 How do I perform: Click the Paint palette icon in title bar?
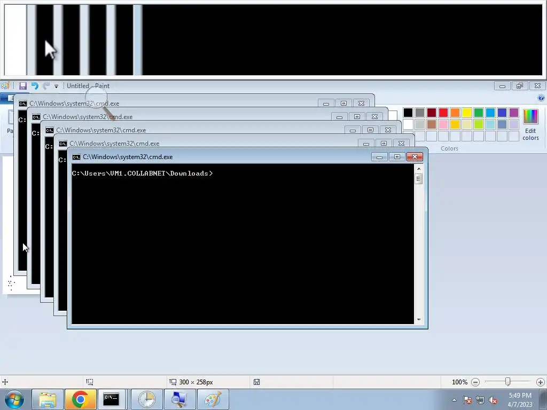(x=5, y=86)
